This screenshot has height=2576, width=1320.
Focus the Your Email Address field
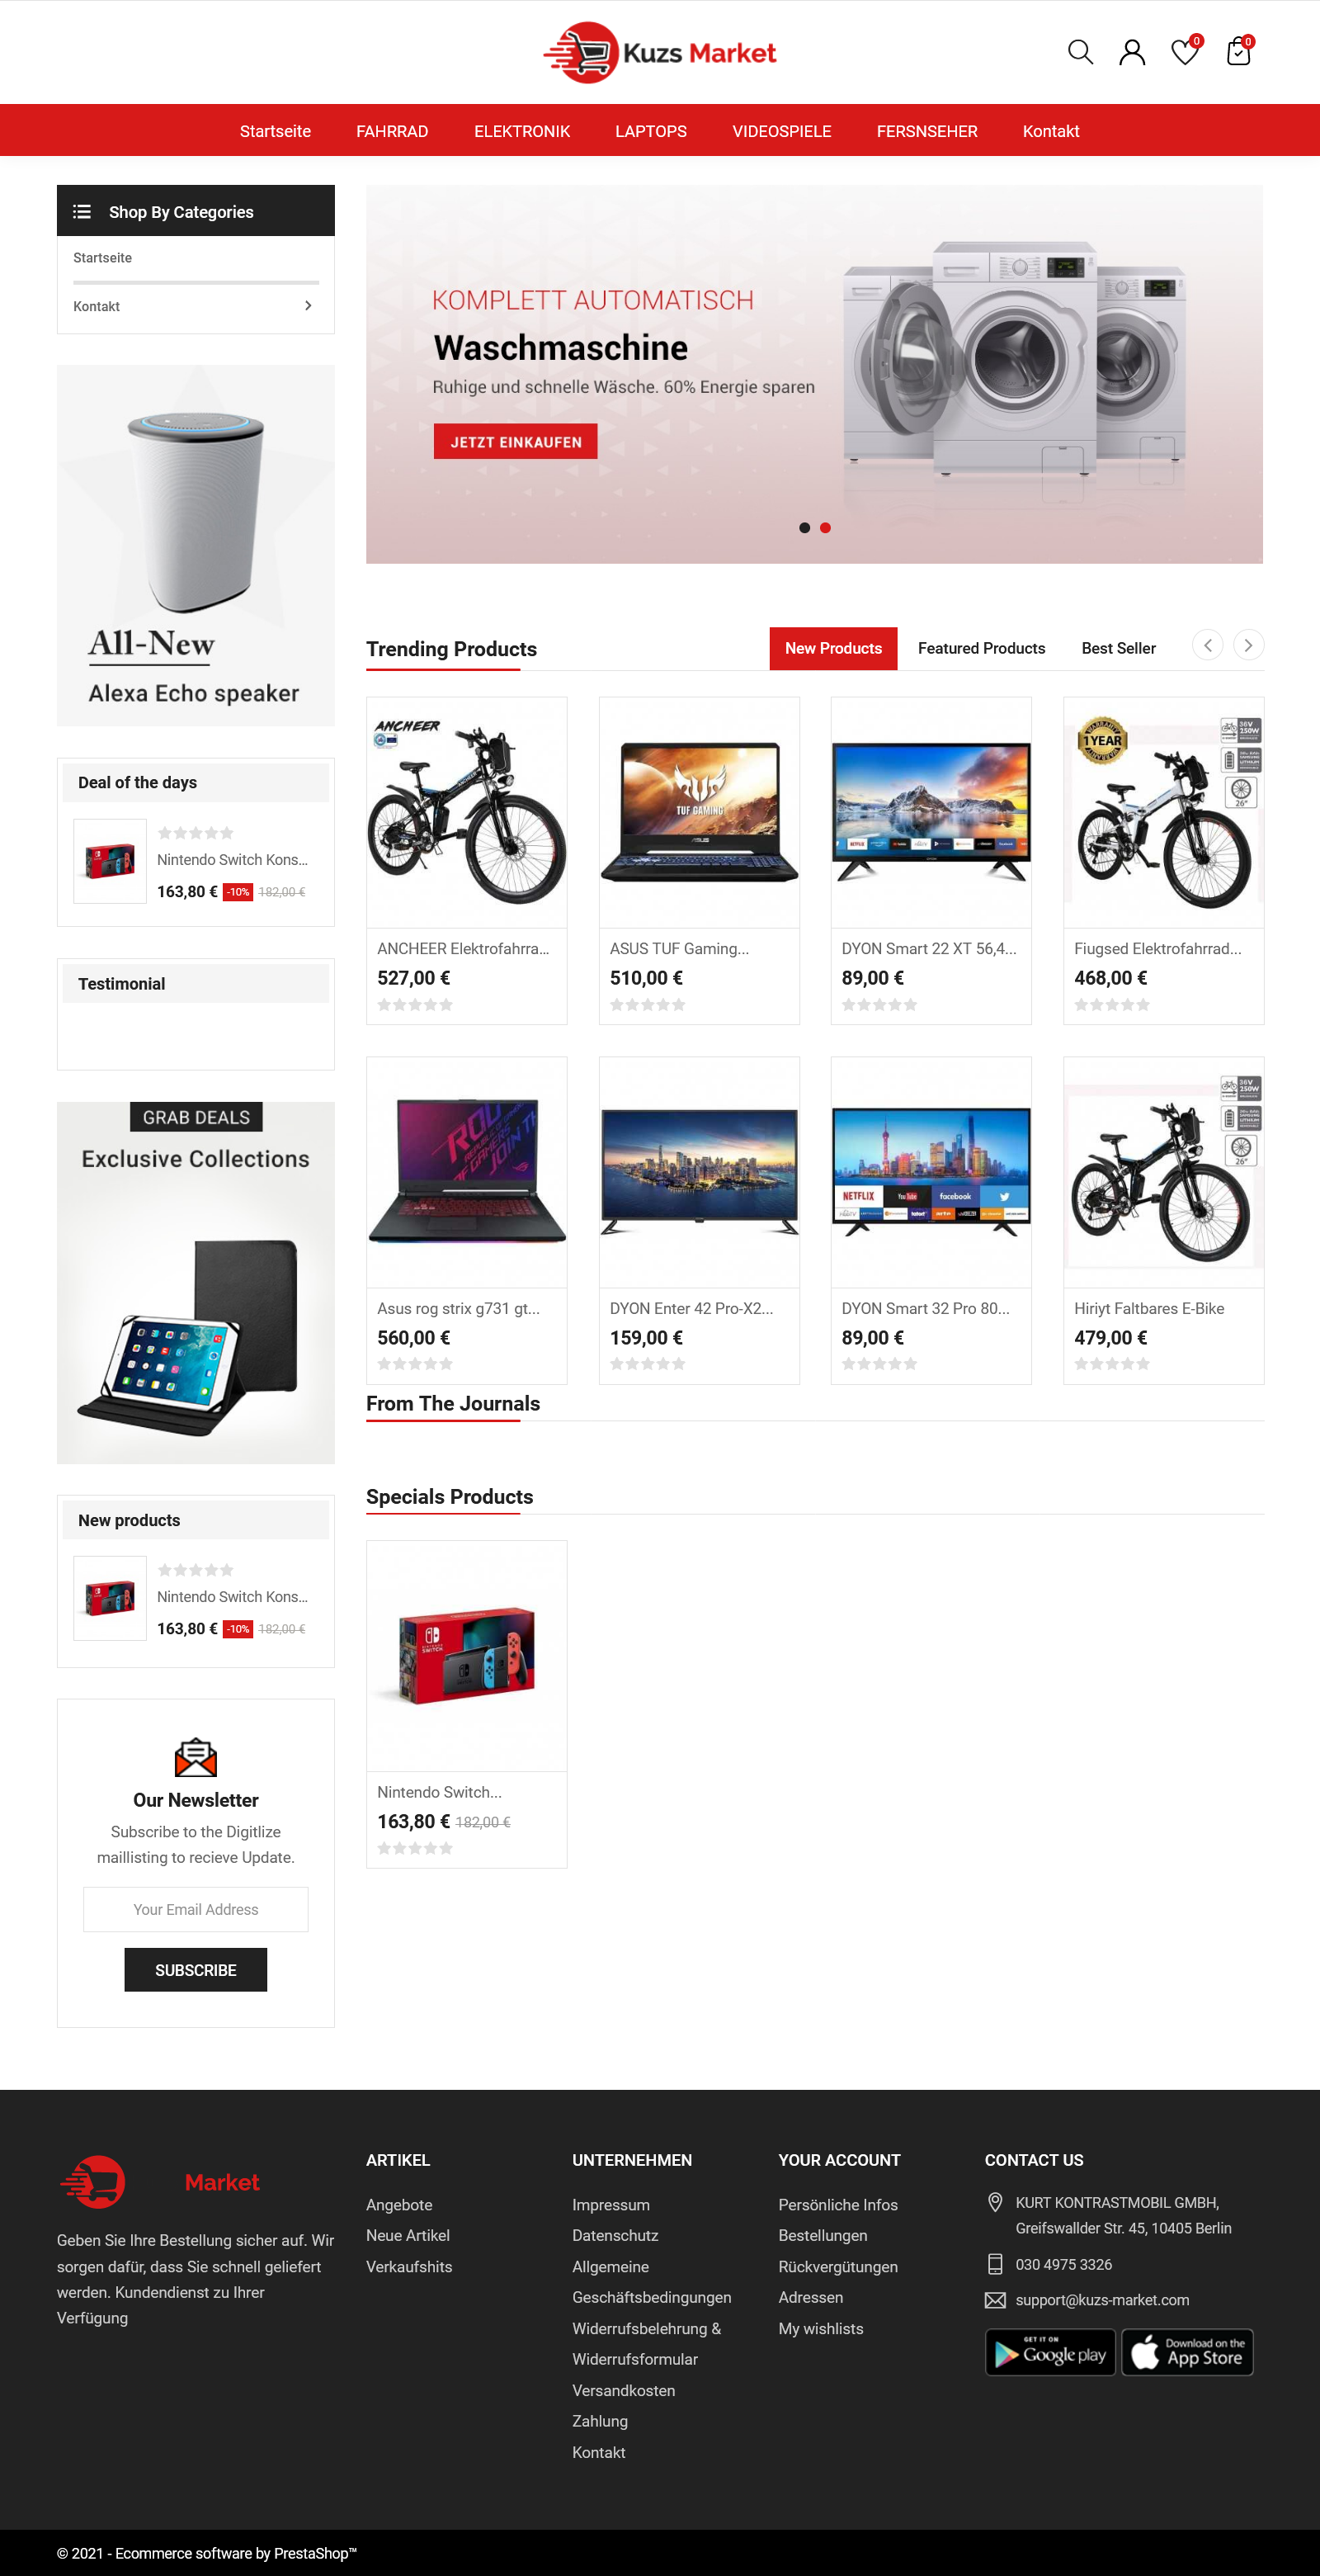coord(196,1909)
